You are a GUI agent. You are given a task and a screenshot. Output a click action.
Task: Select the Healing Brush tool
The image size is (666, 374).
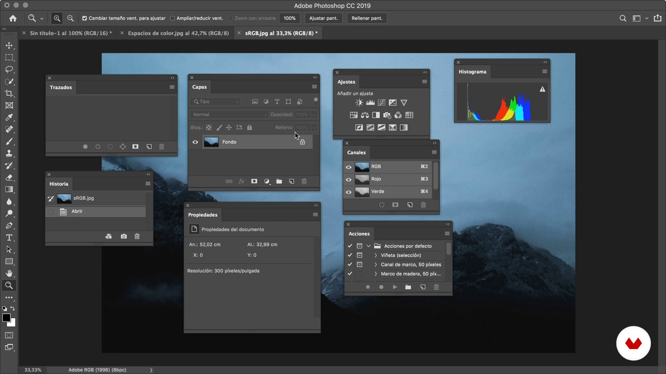coord(10,129)
